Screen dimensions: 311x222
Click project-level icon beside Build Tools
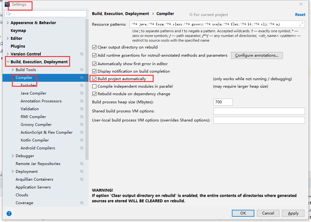tap(82, 70)
